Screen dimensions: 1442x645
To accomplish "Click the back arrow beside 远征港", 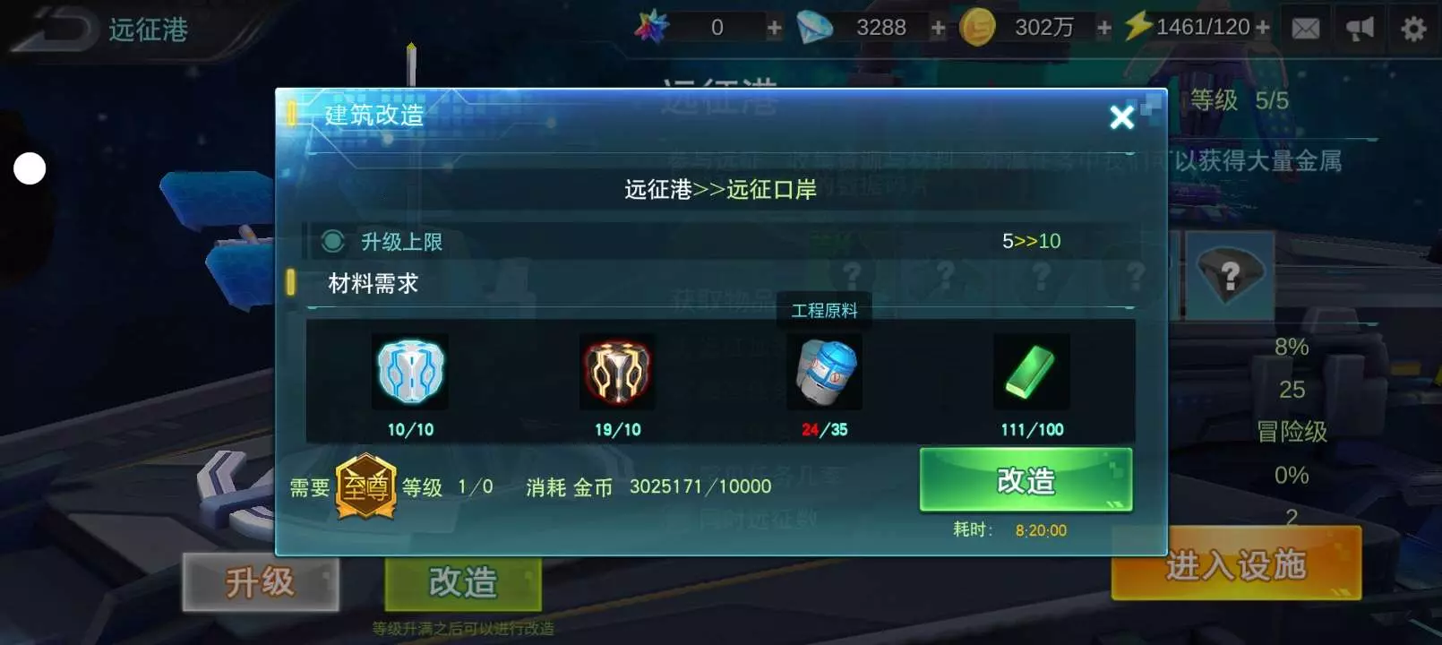I will [52, 29].
